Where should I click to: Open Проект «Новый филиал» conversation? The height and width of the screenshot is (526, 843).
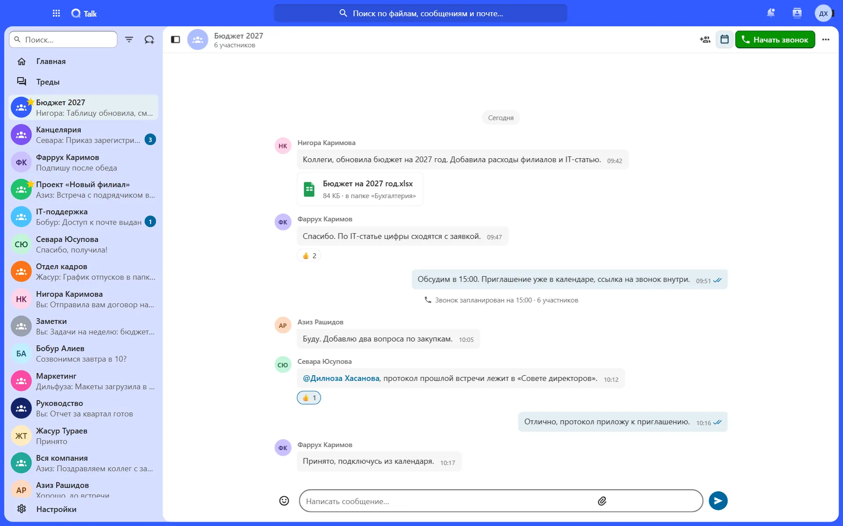click(x=83, y=189)
